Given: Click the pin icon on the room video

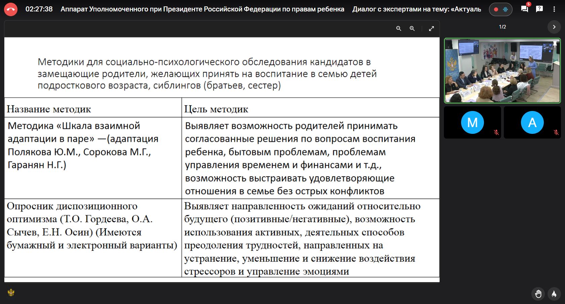Looking at the screenshot, I should [555, 44].
